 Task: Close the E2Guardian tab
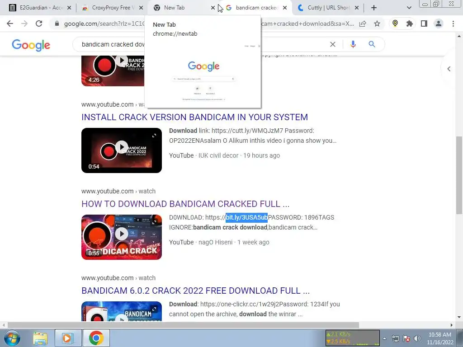click(x=69, y=8)
